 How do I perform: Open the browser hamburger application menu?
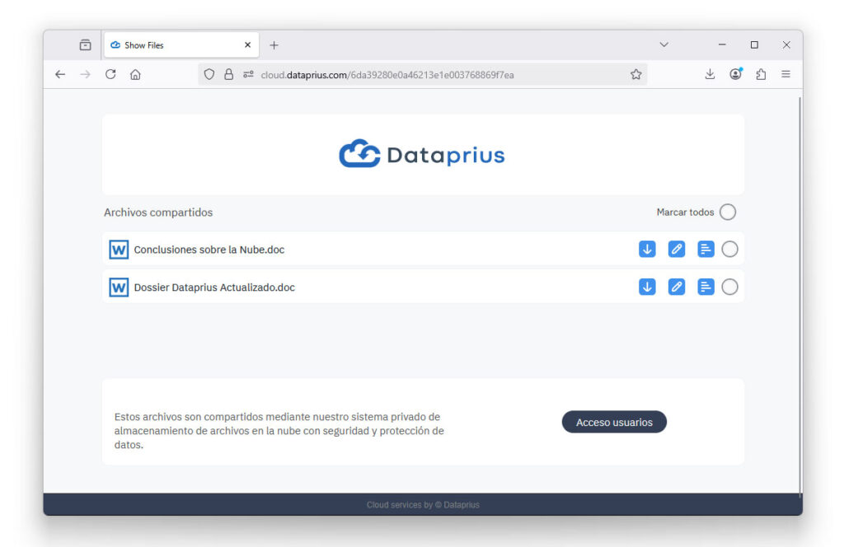(x=785, y=74)
